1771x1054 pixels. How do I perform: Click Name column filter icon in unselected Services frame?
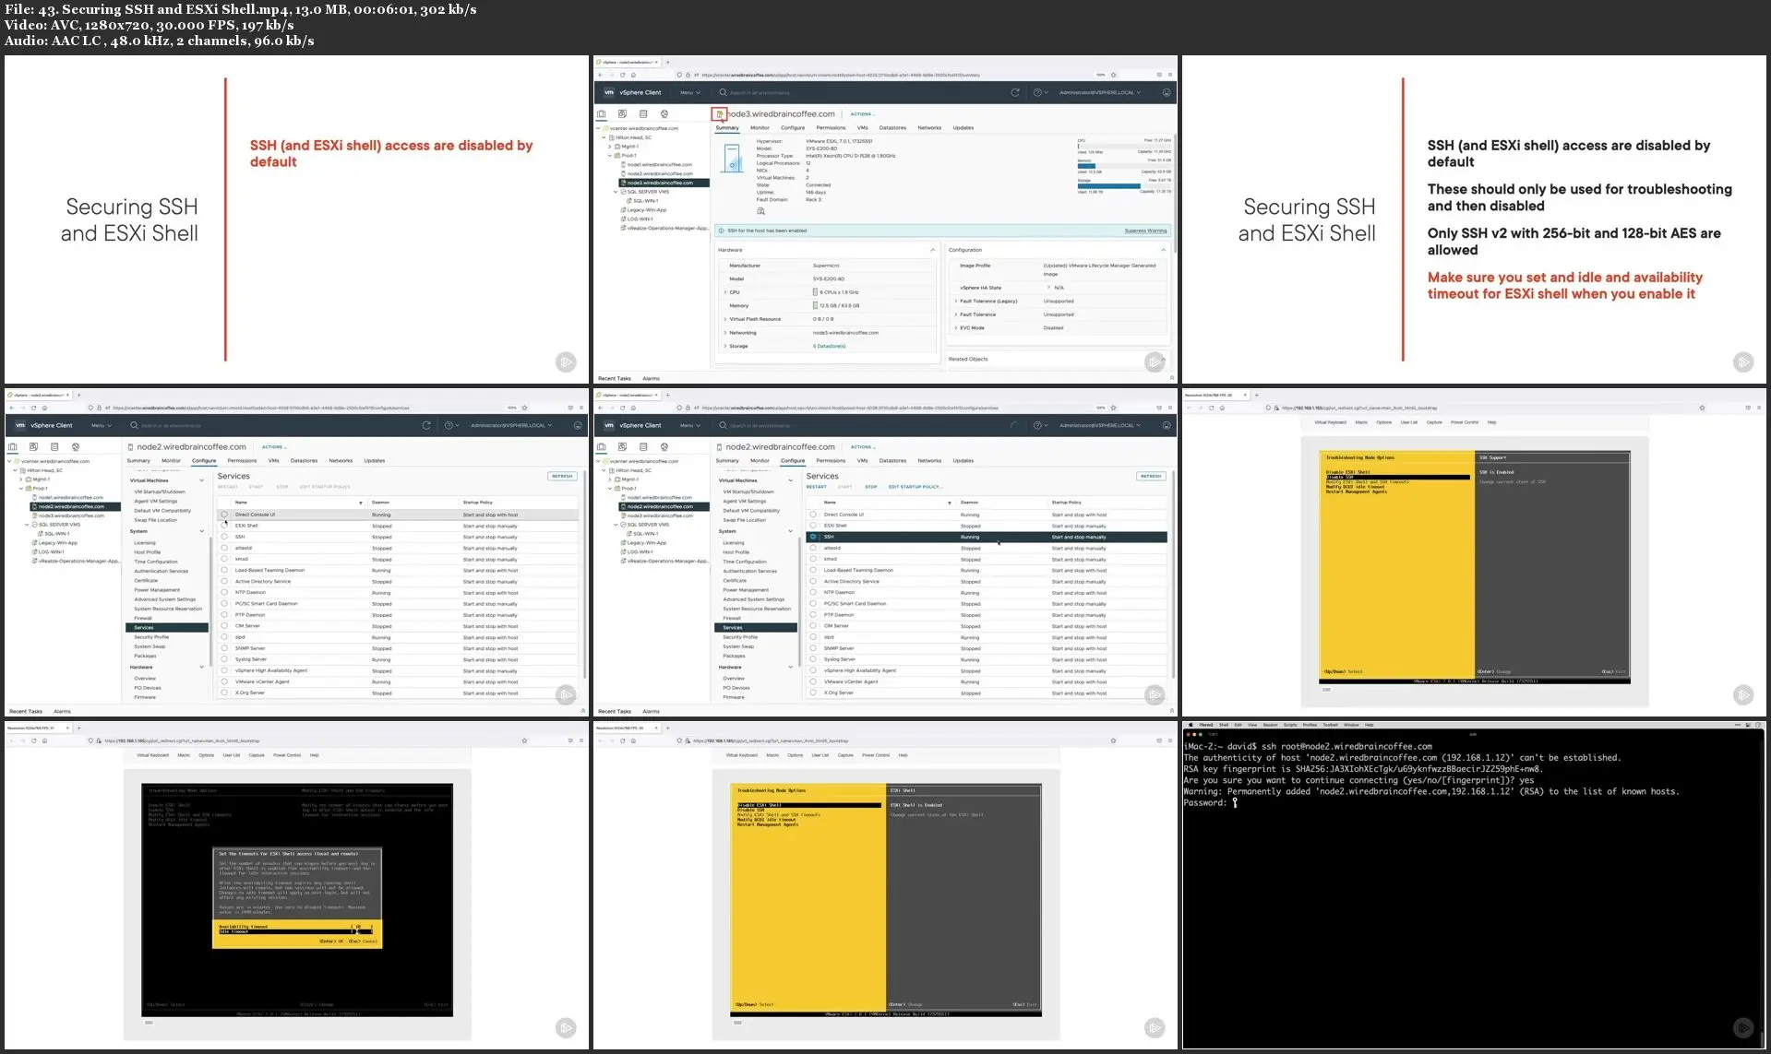click(x=361, y=503)
